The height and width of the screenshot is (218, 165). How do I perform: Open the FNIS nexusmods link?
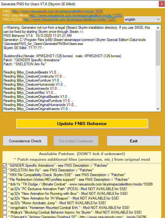point(57,11)
